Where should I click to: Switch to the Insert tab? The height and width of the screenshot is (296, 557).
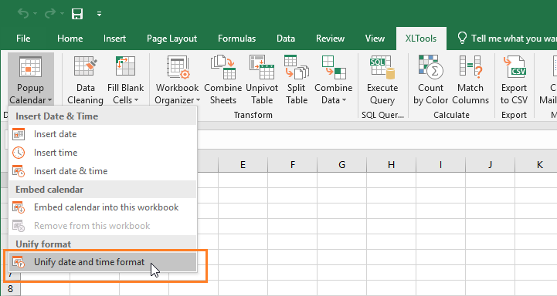pyautogui.click(x=114, y=39)
